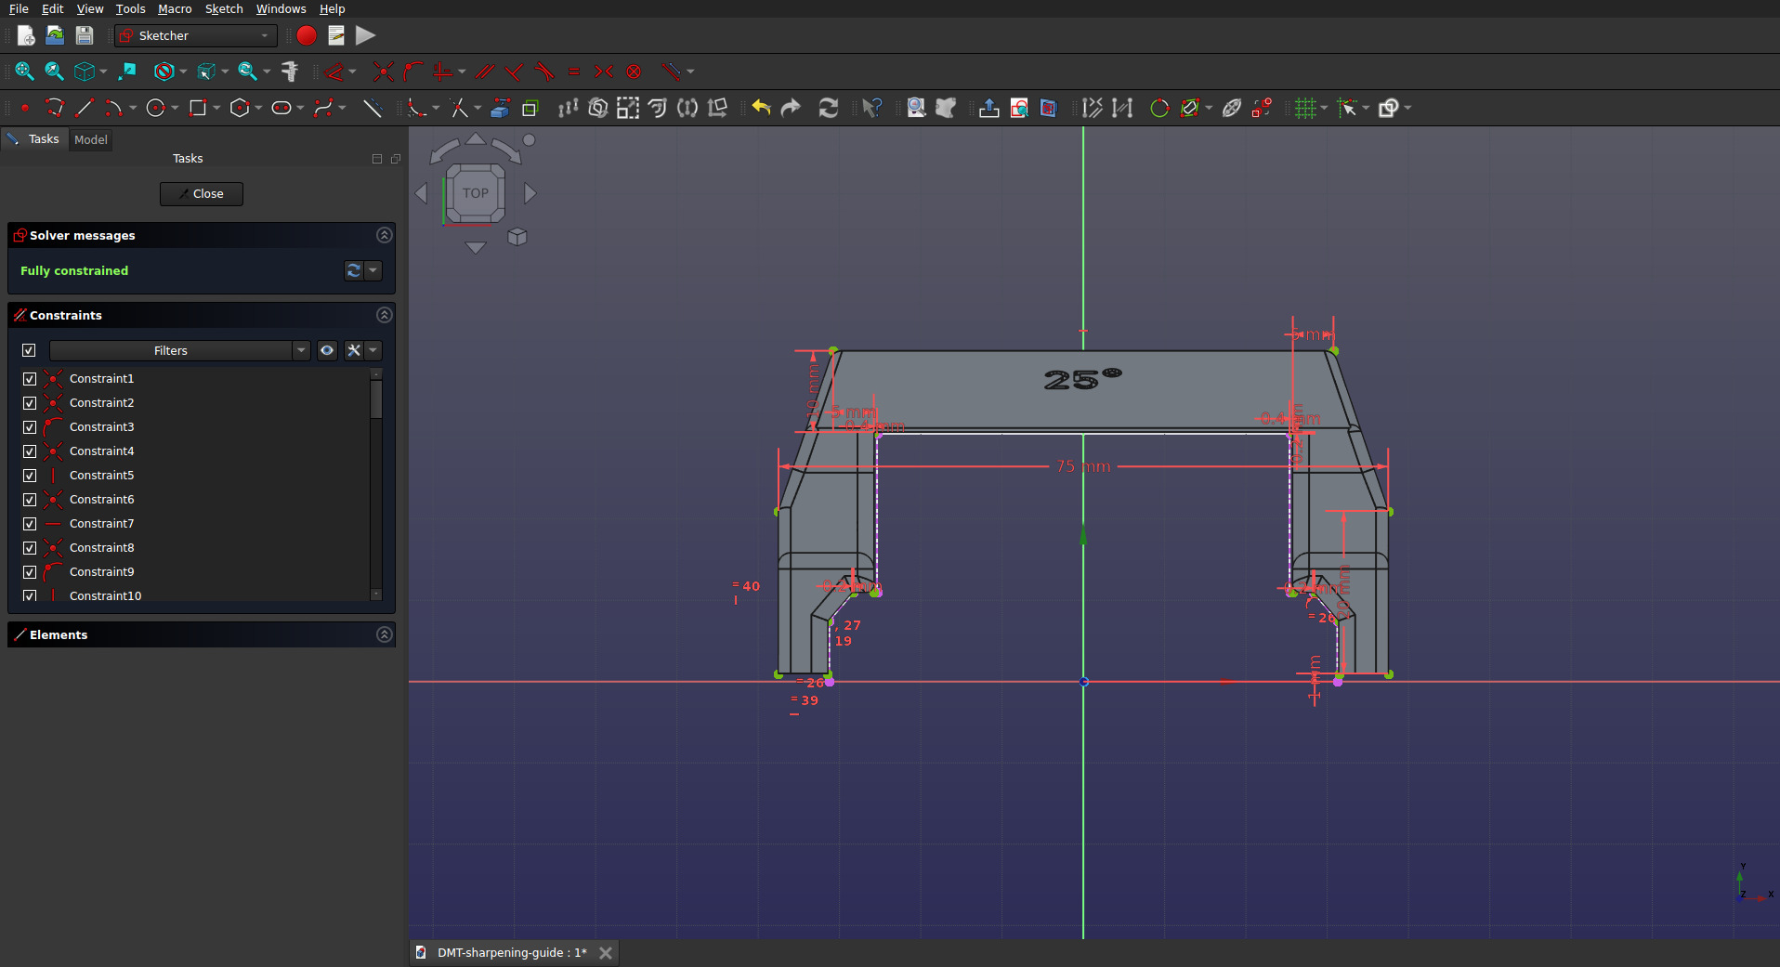This screenshot has width=1780, height=967.
Task: Click the refresh recompute icon
Action: click(x=829, y=108)
